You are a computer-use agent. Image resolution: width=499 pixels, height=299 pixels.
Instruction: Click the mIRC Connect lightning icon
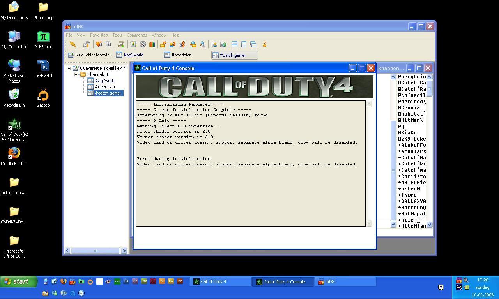[73, 44]
